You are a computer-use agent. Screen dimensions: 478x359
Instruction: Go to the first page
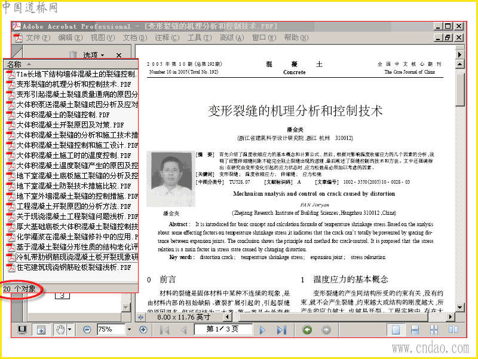pos(165,330)
